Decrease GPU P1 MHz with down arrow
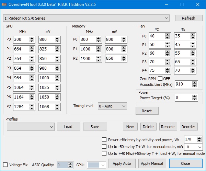Image resolution: width=206 pixels, height=171 pixels. coord(32,51)
